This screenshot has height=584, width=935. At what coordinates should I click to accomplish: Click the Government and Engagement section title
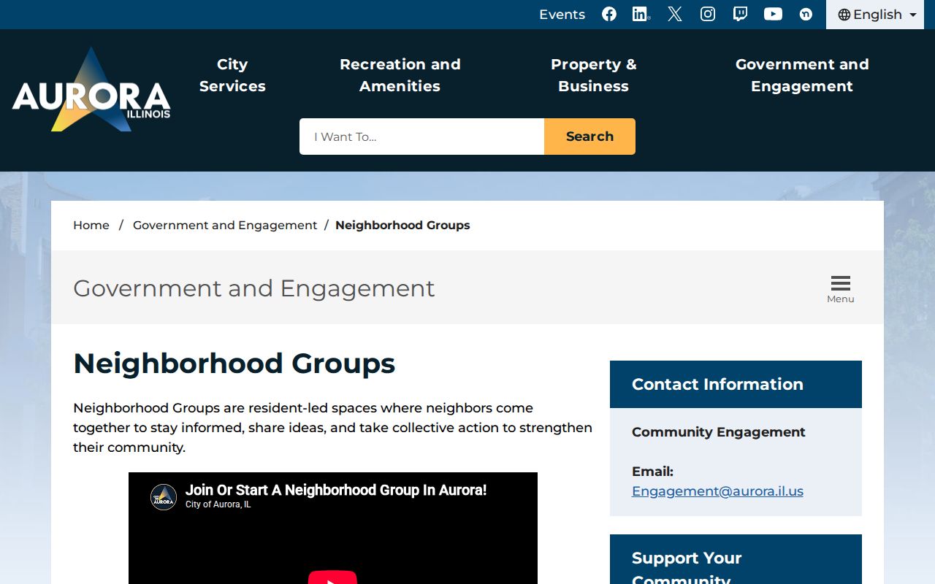254,288
